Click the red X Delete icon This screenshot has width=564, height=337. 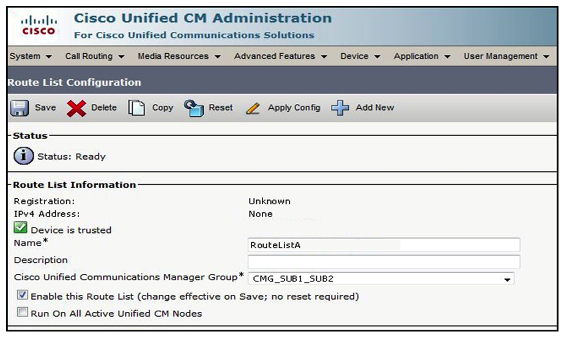tap(76, 108)
